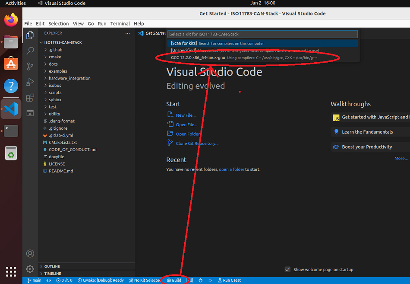This screenshot has height=284, width=410.
Task: Select the [Scan for kits] option
Action: tap(262, 43)
